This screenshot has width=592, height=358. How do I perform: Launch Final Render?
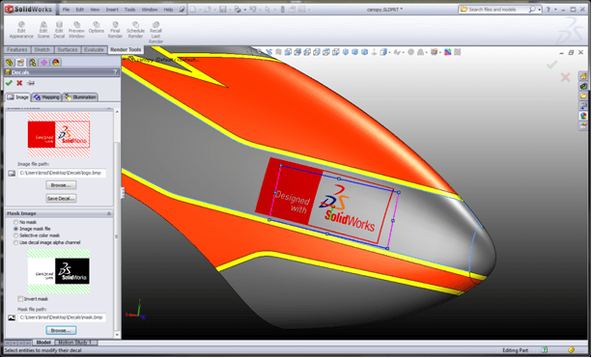115,30
